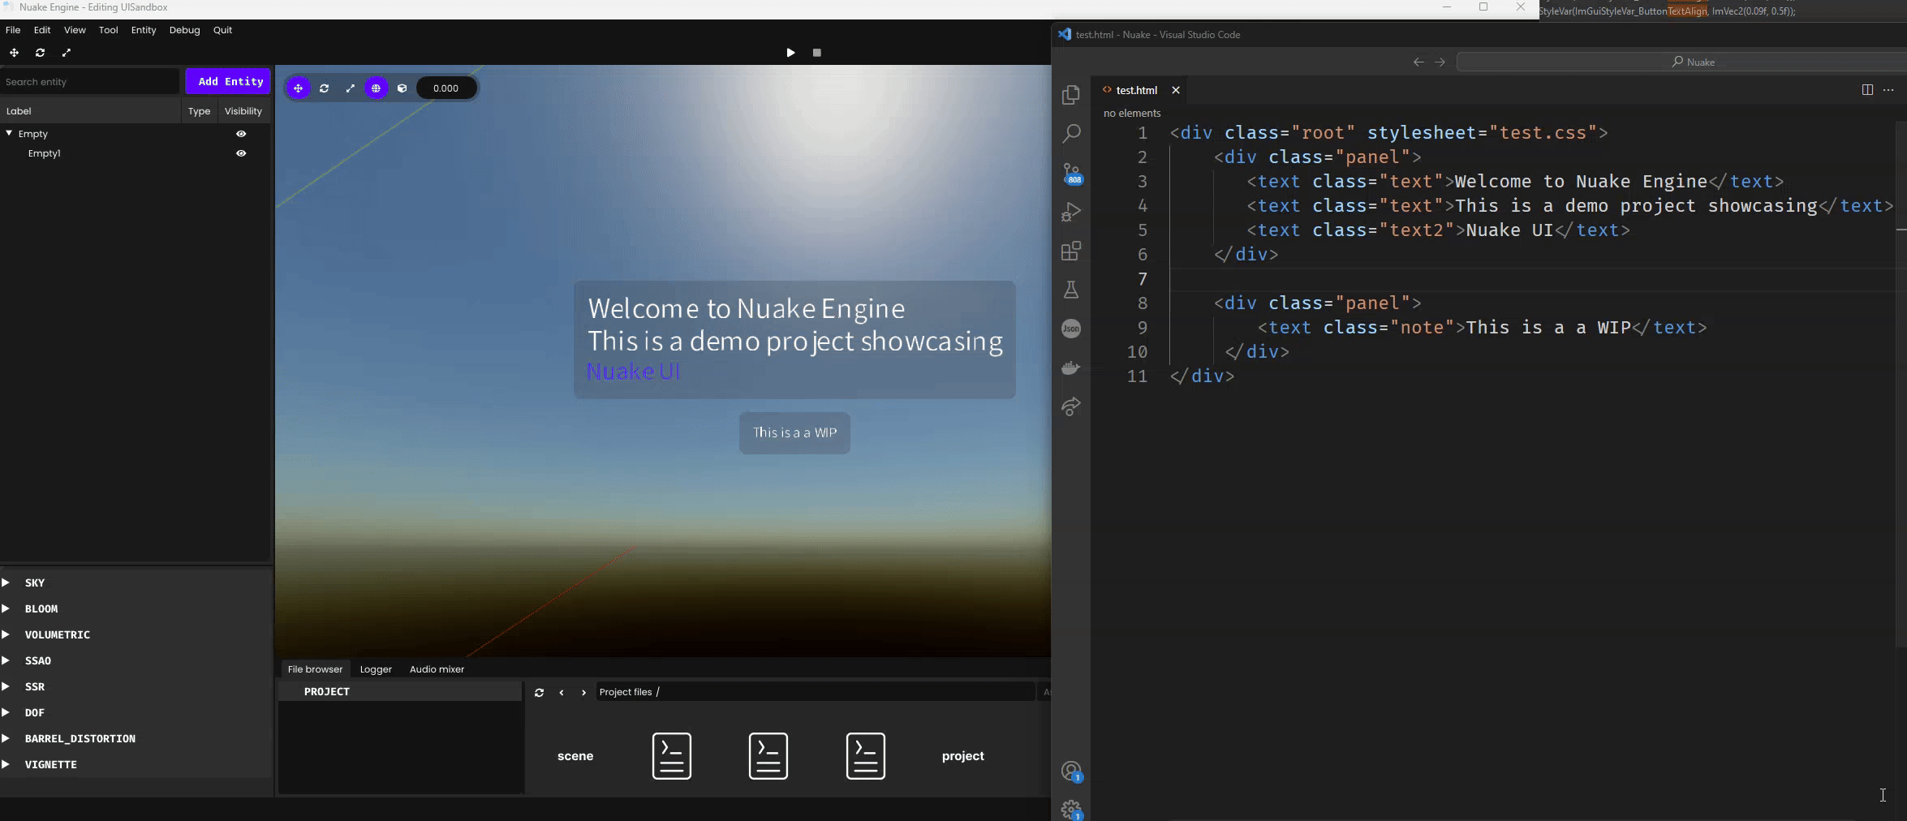Open the Tool menu
The width and height of the screenshot is (1907, 821).
(108, 30)
